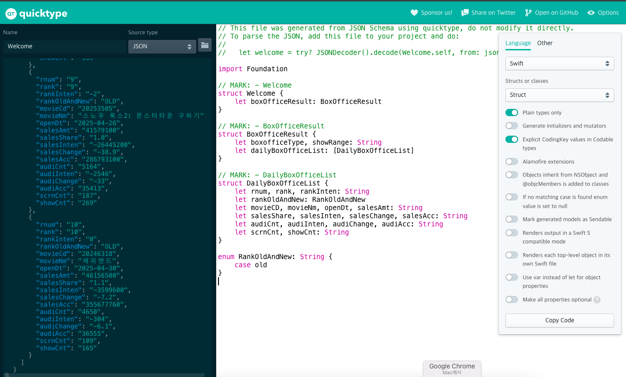Click the import Foundation line
626x377 pixels.
point(253,69)
